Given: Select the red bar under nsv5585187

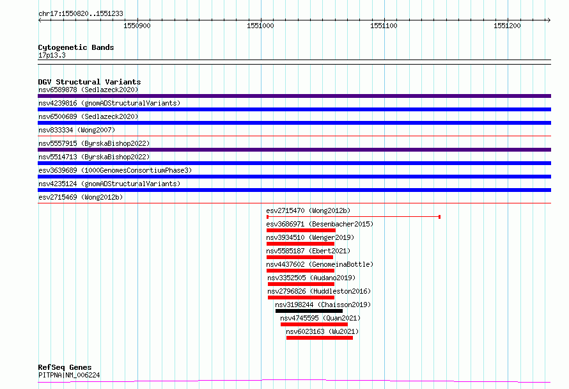Looking at the screenshot, I should point(300,257).
